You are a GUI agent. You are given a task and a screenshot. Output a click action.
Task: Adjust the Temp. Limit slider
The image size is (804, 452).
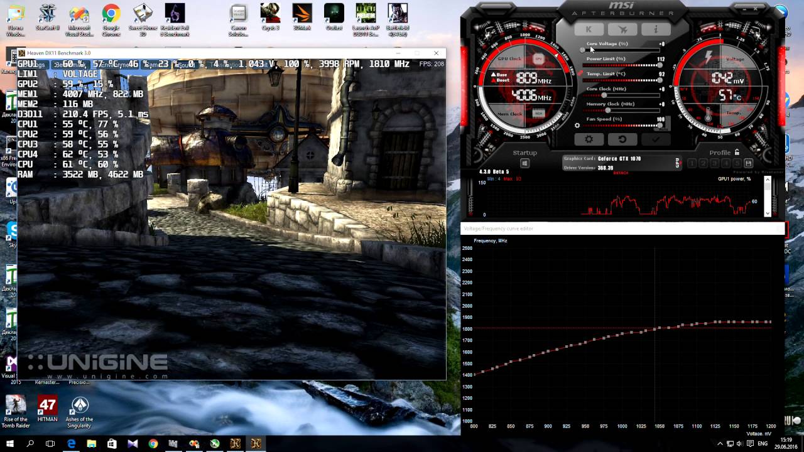(621, 80)
